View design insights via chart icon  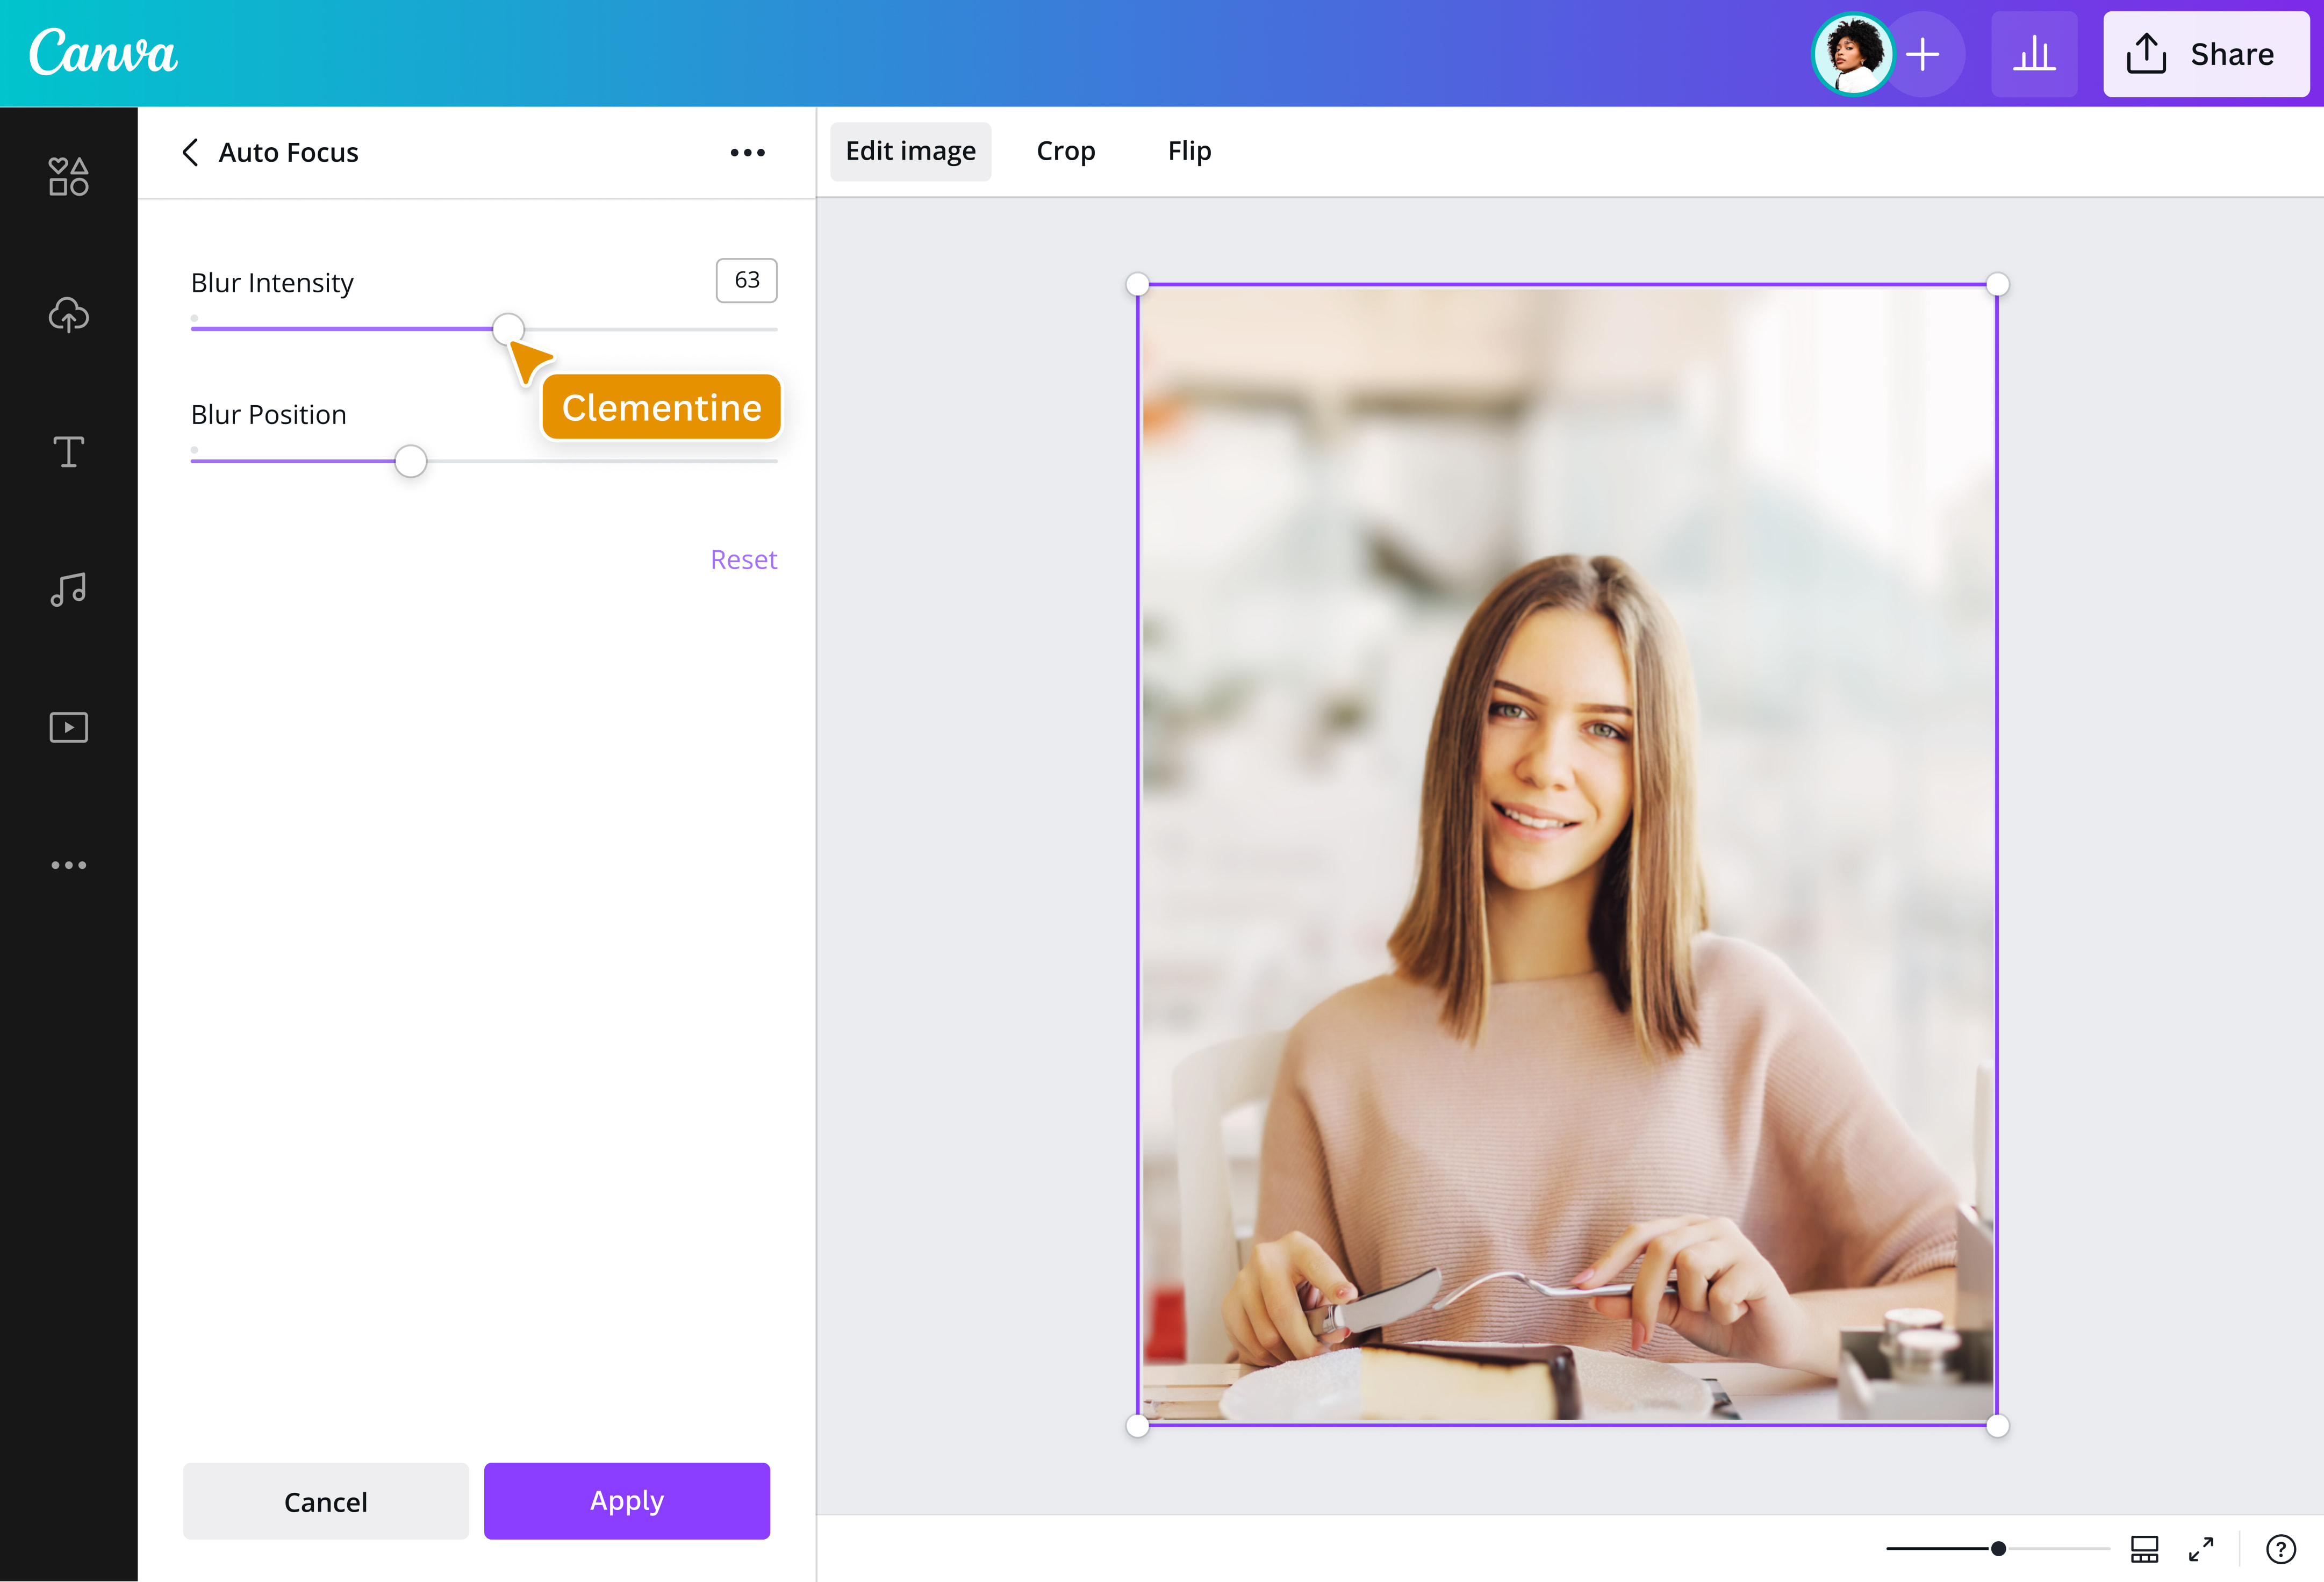pyautogui.click(x=2034, y=54)
